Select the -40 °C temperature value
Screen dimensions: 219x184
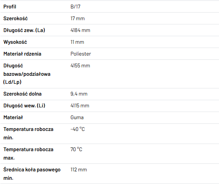tap(78, 129)
